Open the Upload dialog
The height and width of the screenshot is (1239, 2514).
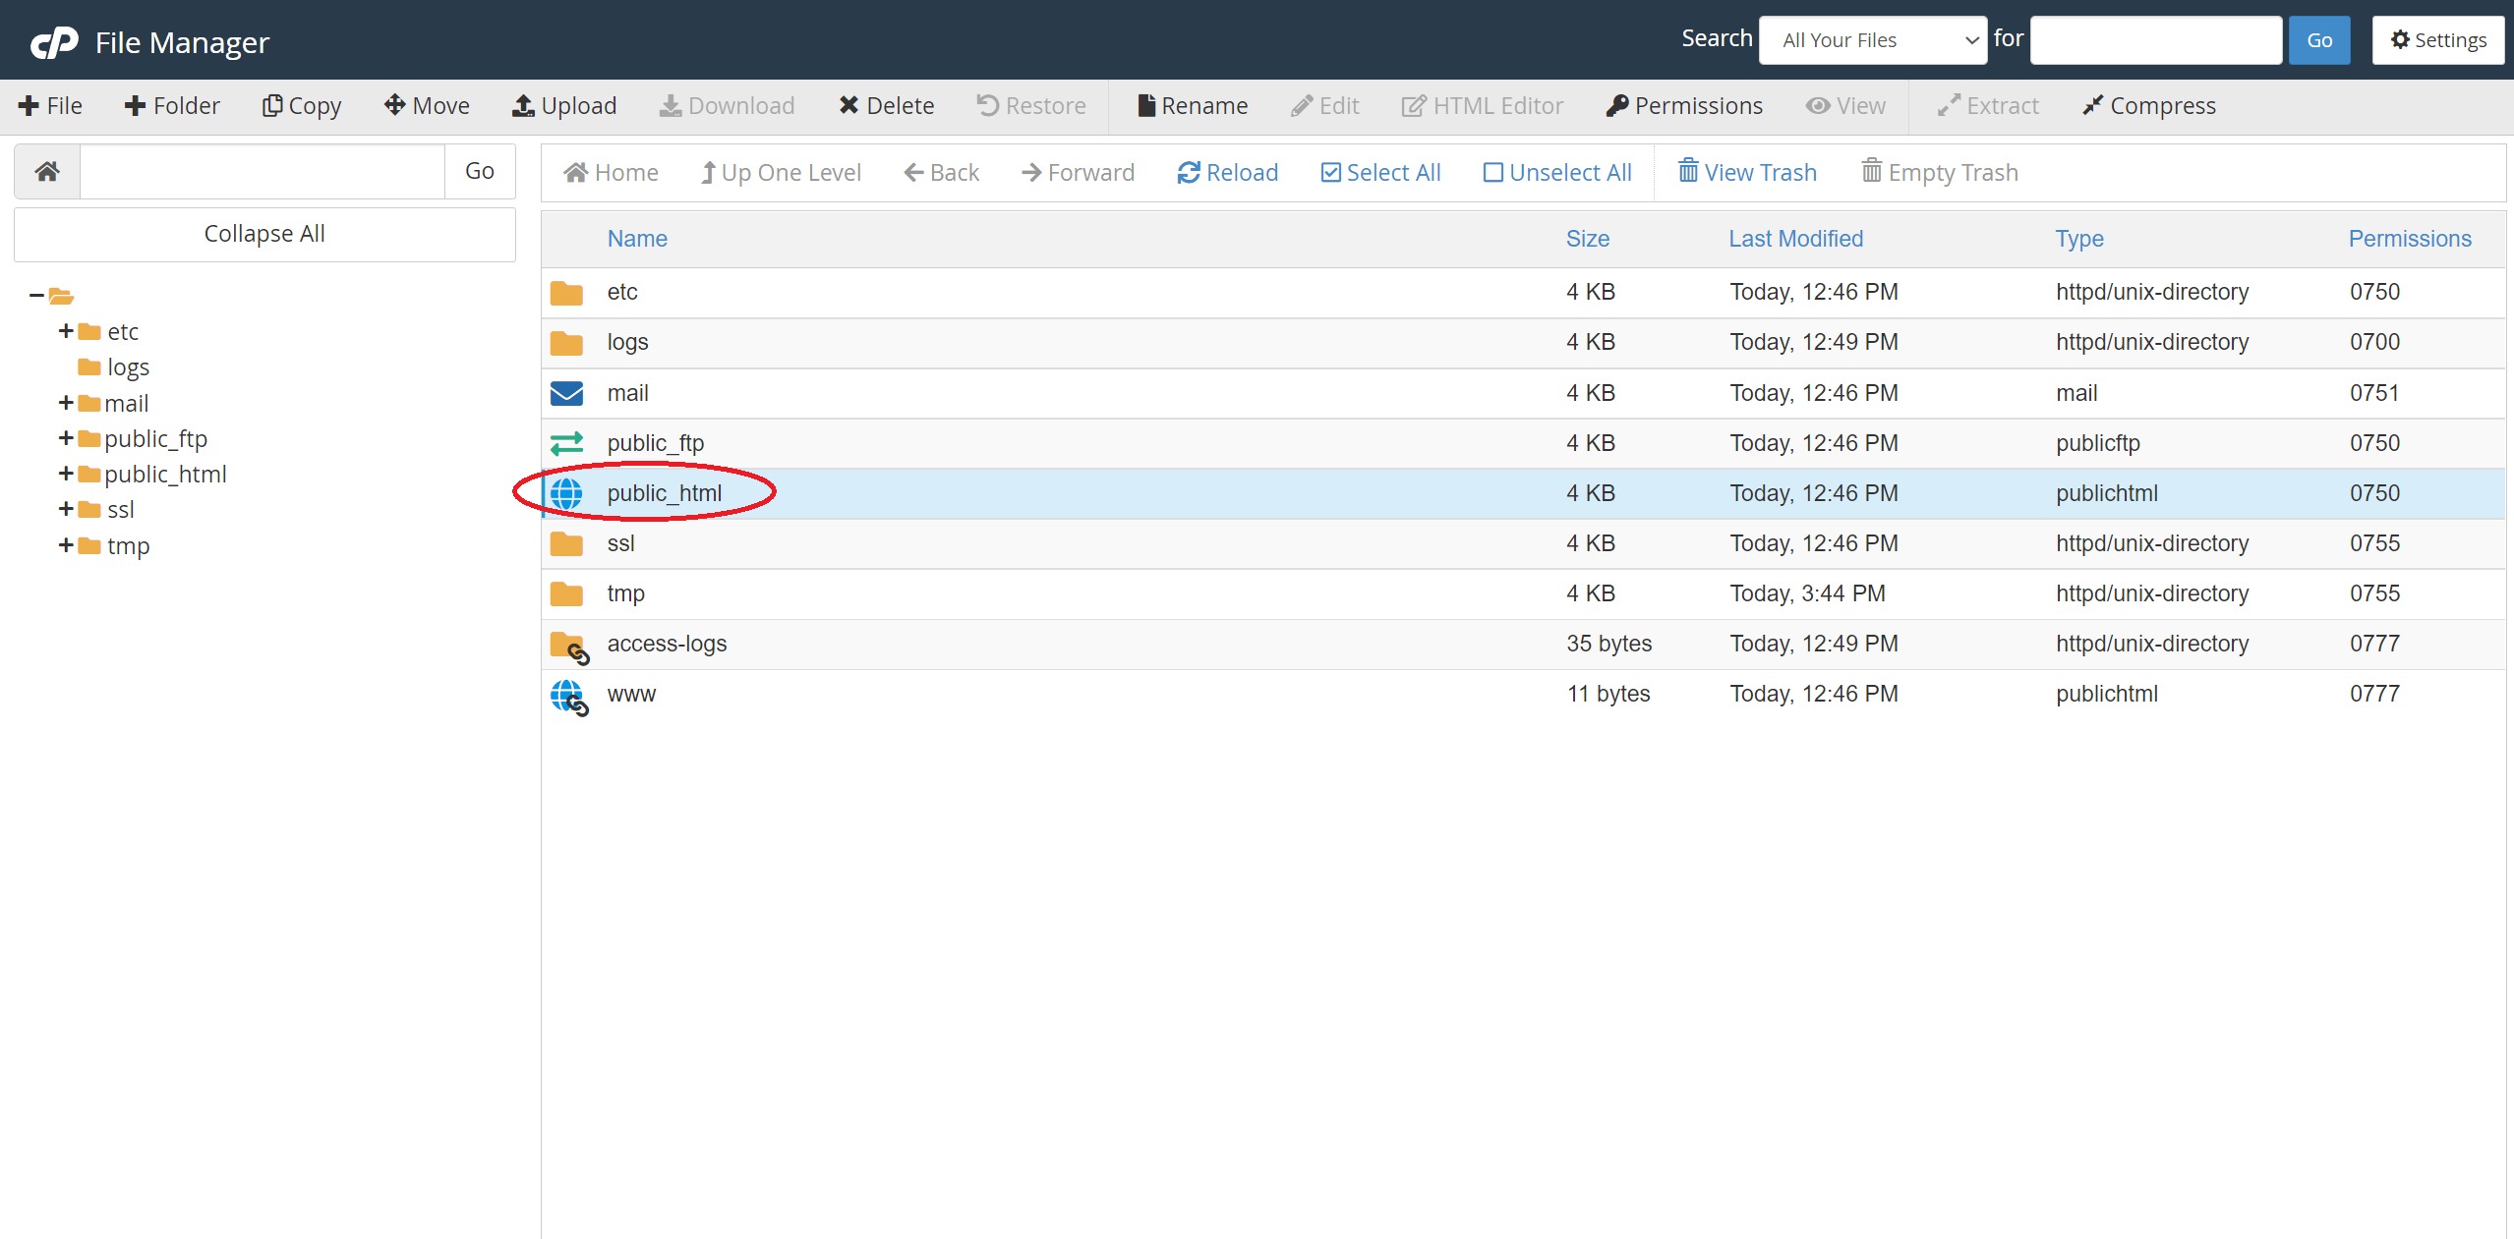[564, 105]
